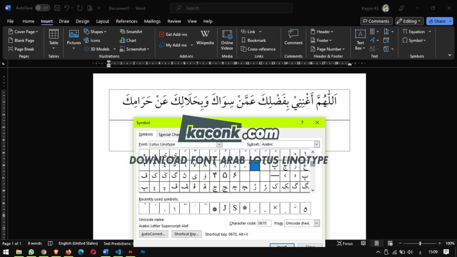Turn off Text Predictions in the status bar
Viewport: 457px width, 257px height.
(119, 243)
